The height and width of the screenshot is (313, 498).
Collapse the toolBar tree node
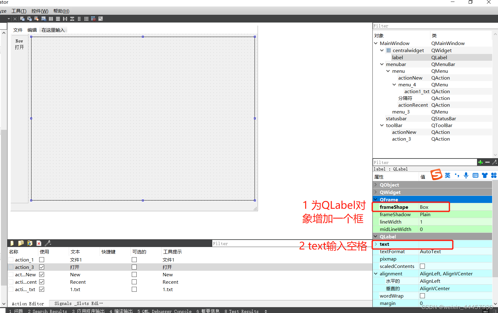[382, 125]
